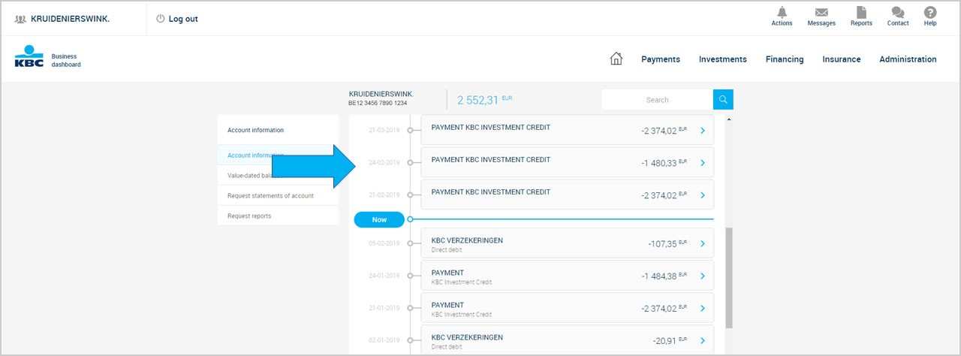Open the Insurance menu
The image size is (961, 356).
[842, 59]
